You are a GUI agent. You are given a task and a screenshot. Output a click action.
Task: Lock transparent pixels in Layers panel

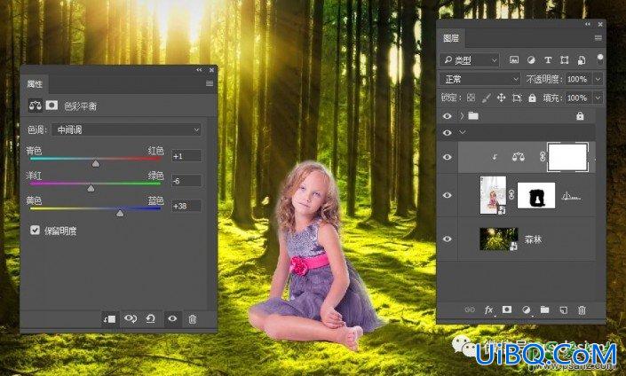(471, 98)
